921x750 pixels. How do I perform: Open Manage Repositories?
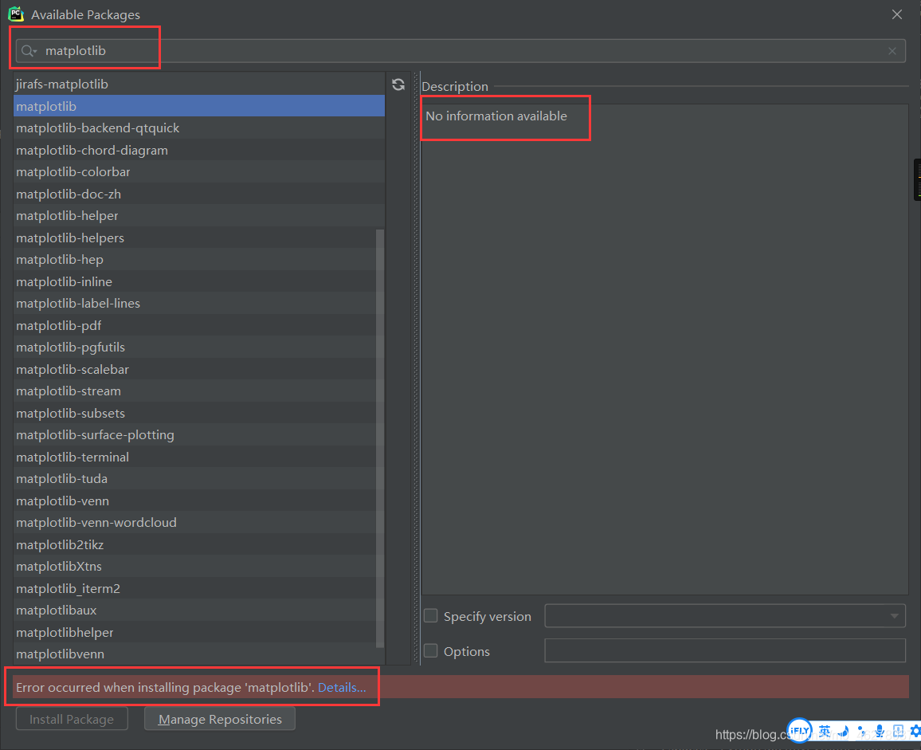coord(220,719)
